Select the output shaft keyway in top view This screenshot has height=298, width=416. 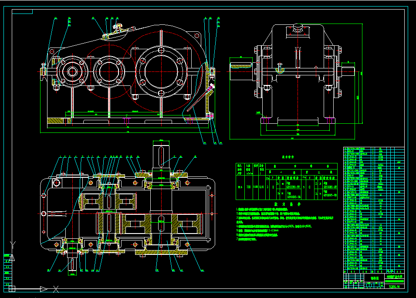tap(161, 156)
